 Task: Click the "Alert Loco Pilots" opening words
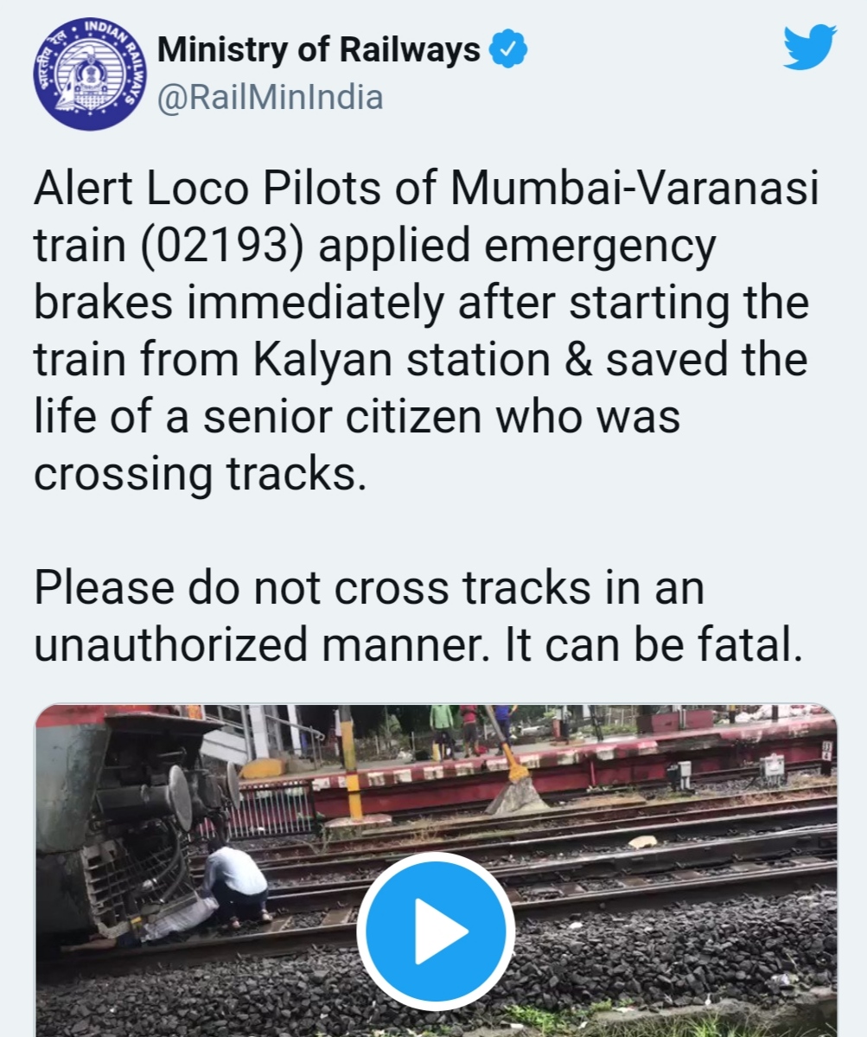(x=209, y=188)
